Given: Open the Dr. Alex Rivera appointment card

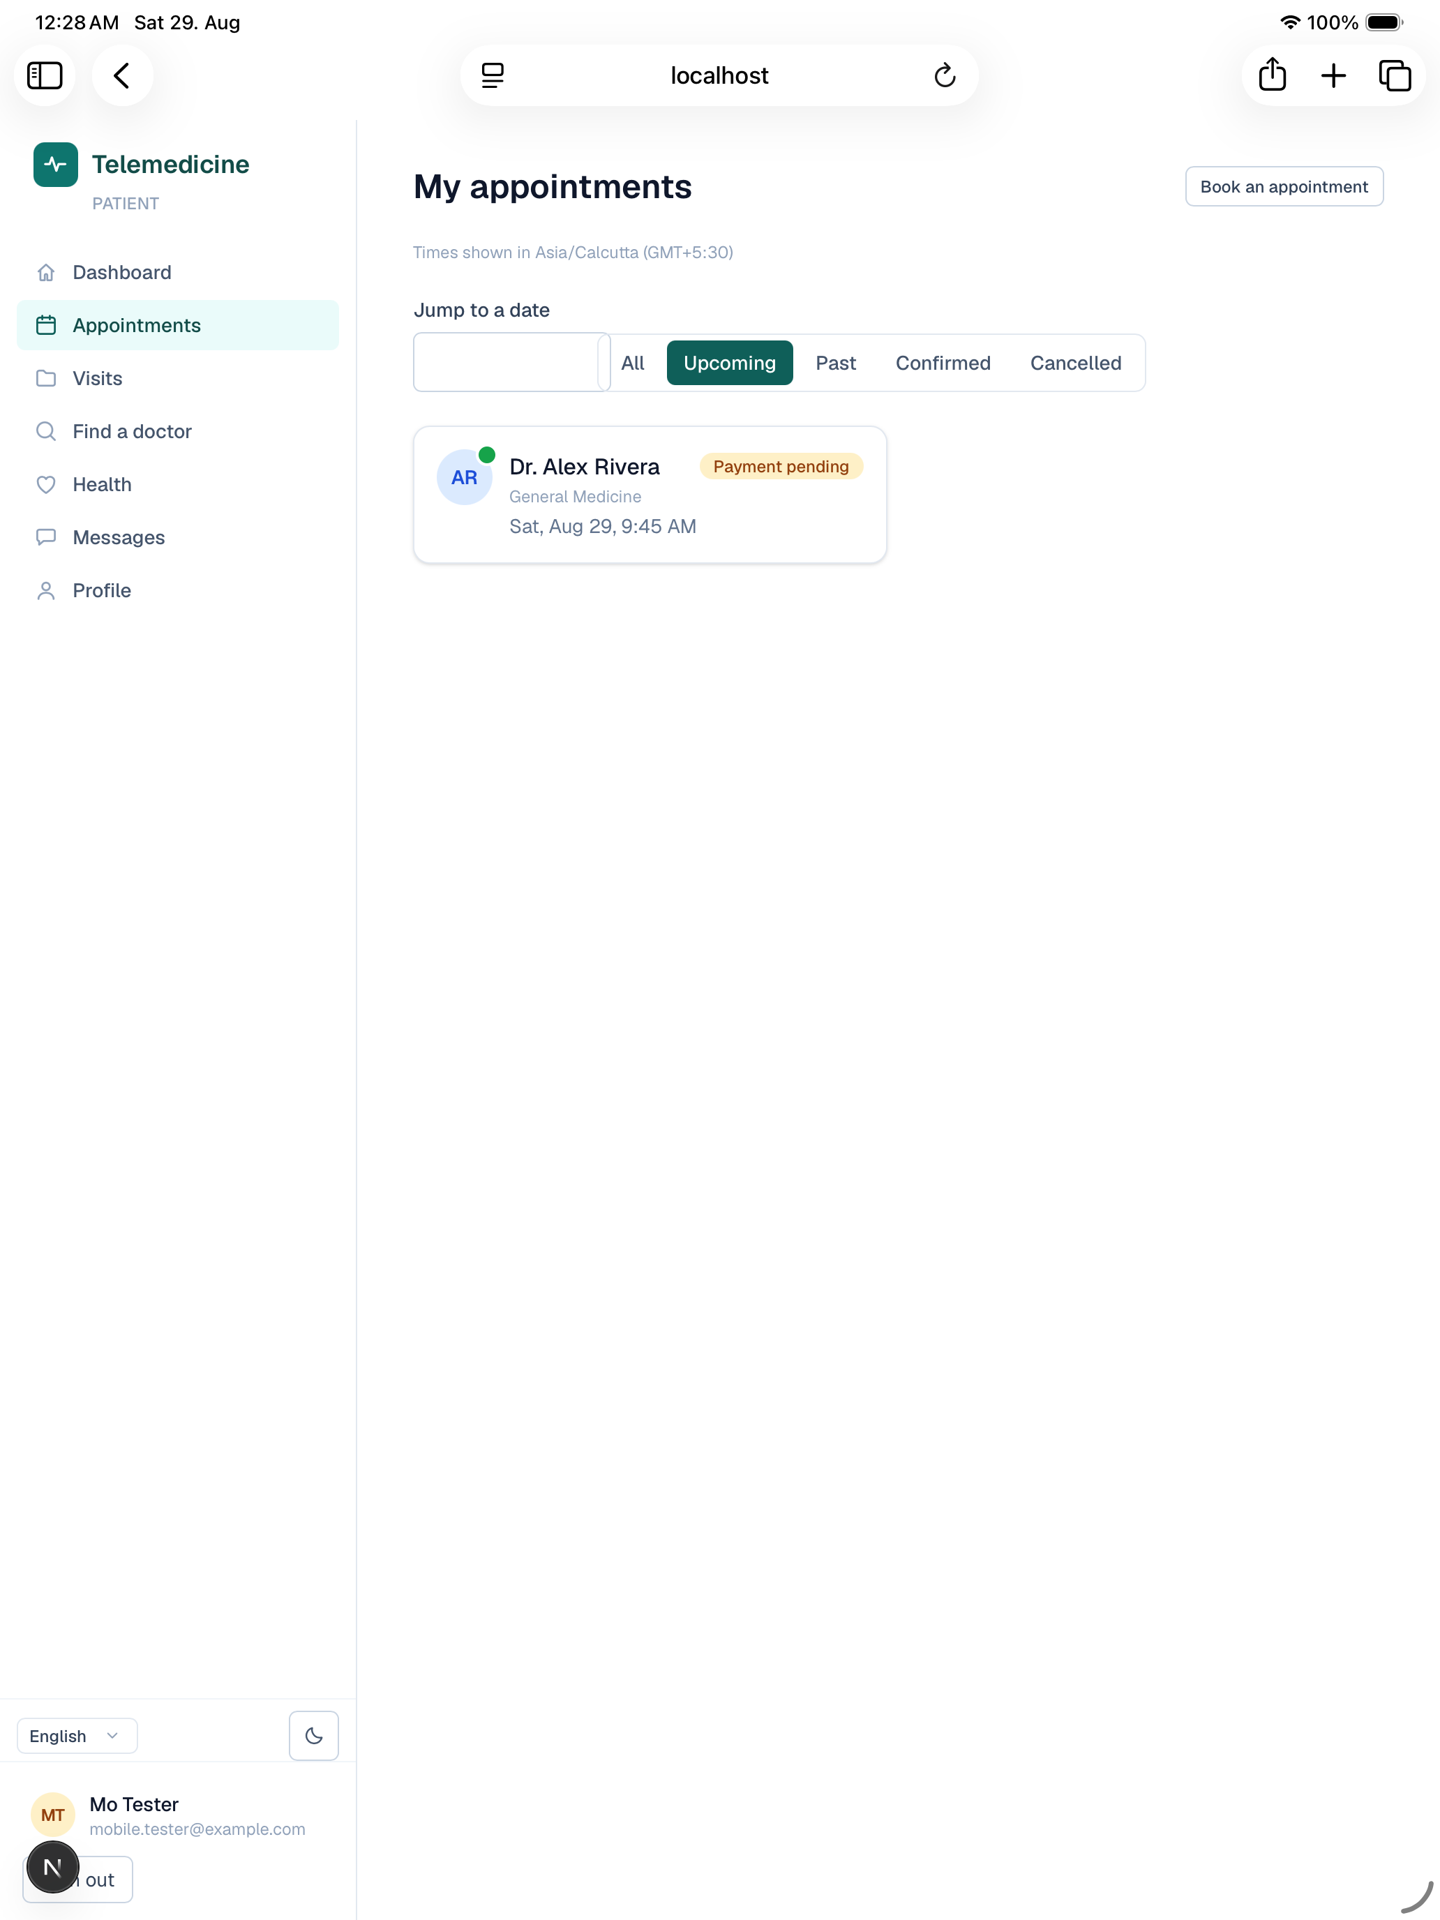Looking at the screenshot, I should point(650,495).
